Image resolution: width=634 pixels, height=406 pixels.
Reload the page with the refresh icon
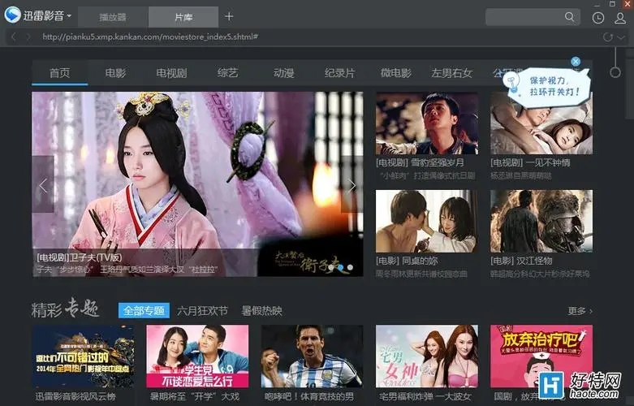[607, 37]
